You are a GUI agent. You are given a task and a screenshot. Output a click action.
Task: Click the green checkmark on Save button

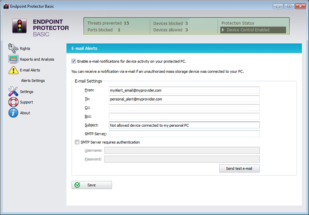77,185
